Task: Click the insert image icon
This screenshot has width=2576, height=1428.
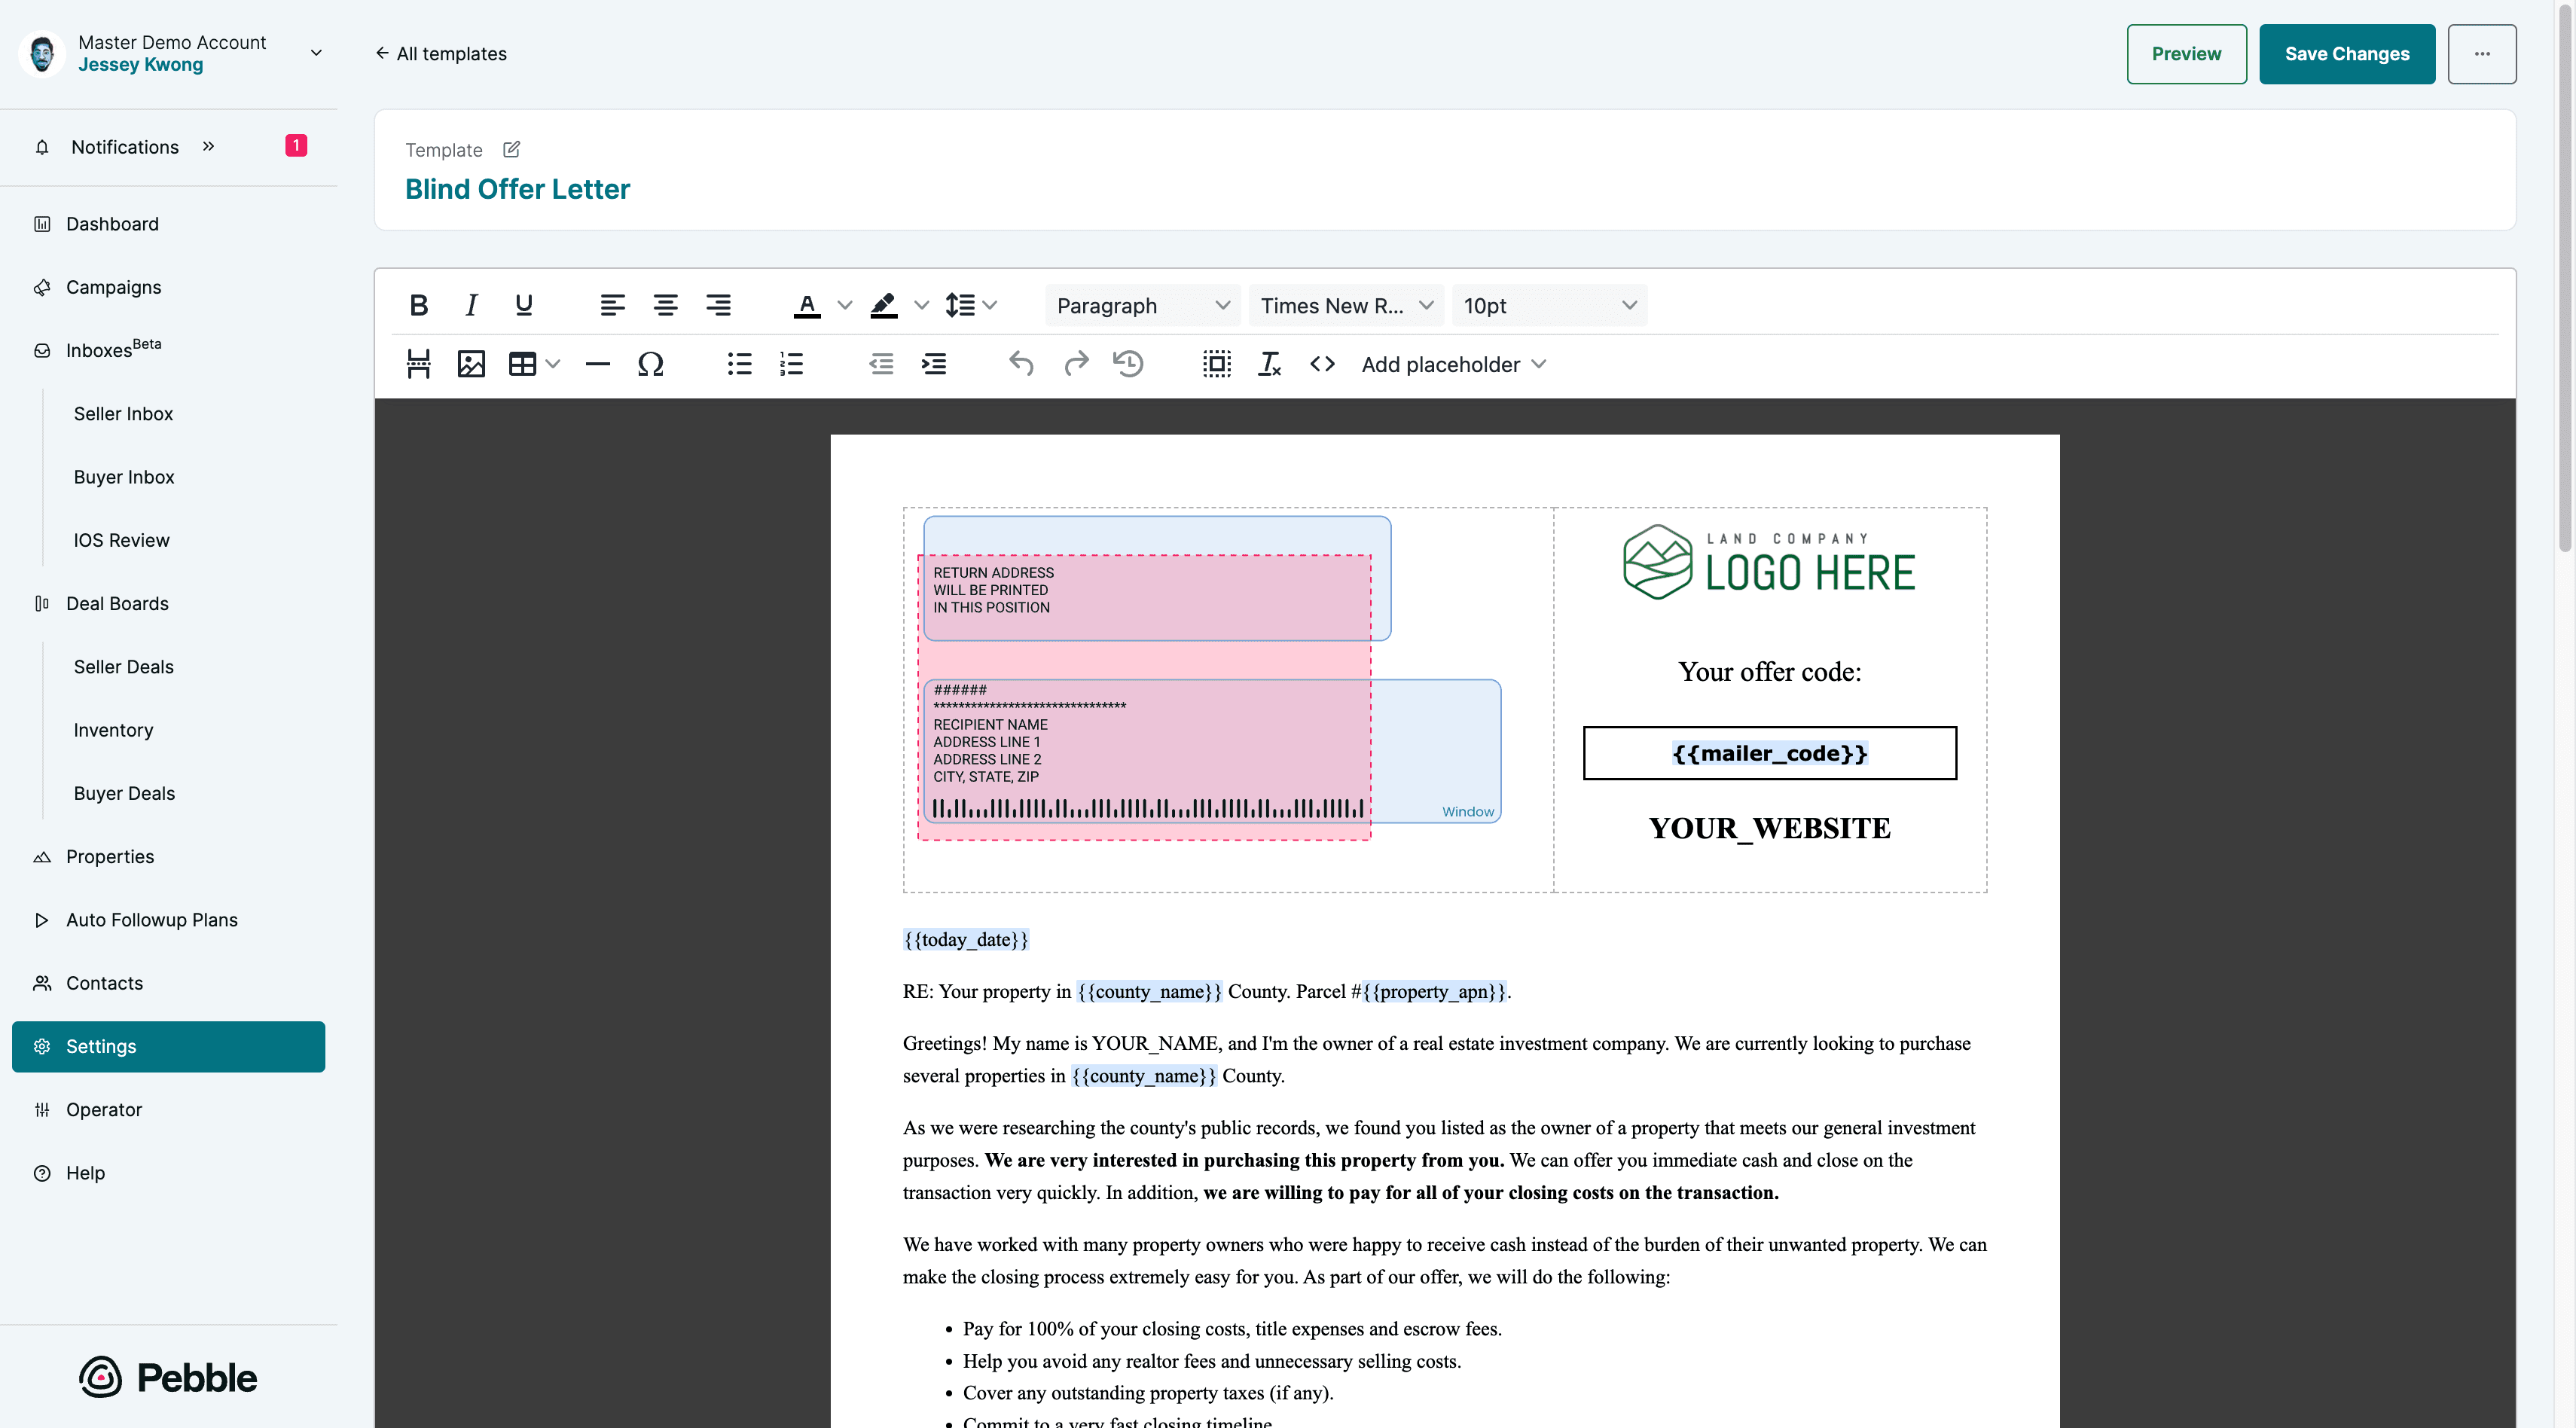Action: [471, 364]
